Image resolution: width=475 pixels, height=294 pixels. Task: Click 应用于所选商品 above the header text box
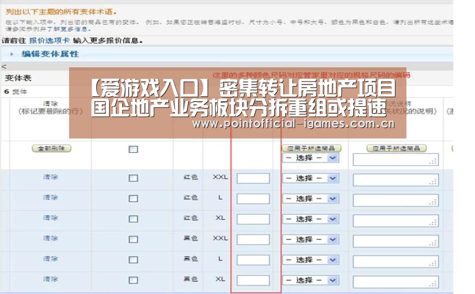tap(397, 148)
